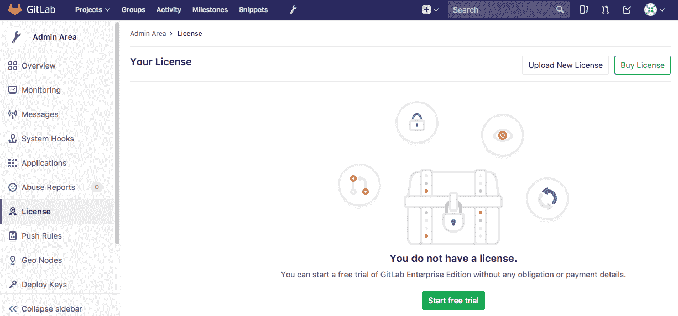
Task: Click the Monitoring sidebar icon
Action: point(13,90)
